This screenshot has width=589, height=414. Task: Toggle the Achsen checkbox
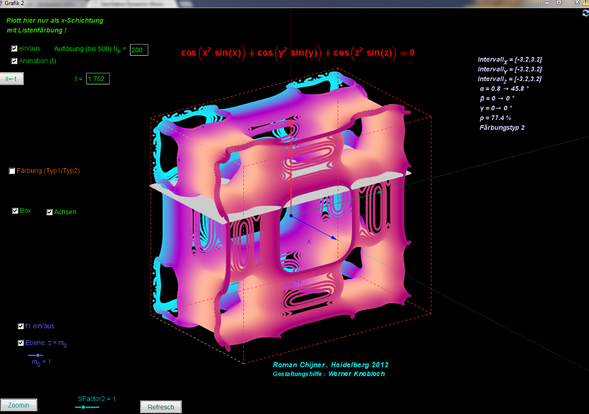[x=49, y=212]
